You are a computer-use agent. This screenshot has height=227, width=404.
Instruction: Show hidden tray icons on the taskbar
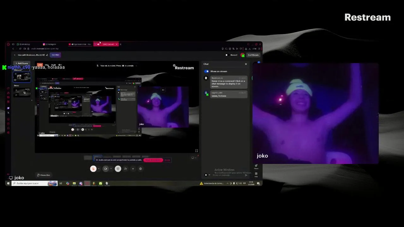(228, 183)
